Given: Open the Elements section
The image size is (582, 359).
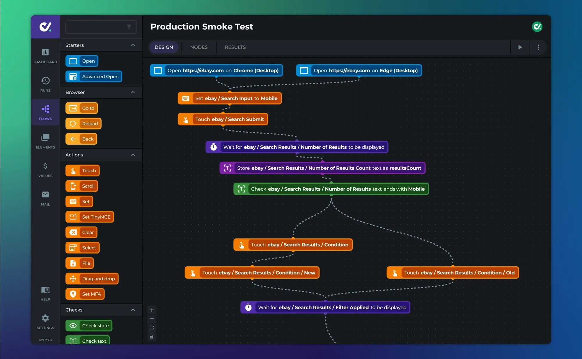Looking at the screenshot, I should (45, 141).
